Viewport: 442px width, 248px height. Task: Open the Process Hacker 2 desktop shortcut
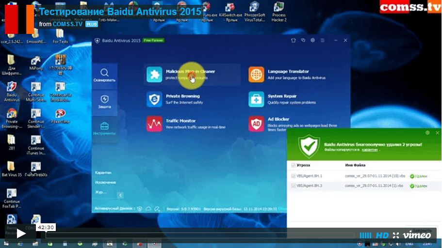(x=279, y=12)
